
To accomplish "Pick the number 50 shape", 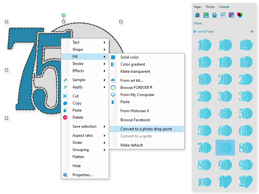I will point(246,114).
